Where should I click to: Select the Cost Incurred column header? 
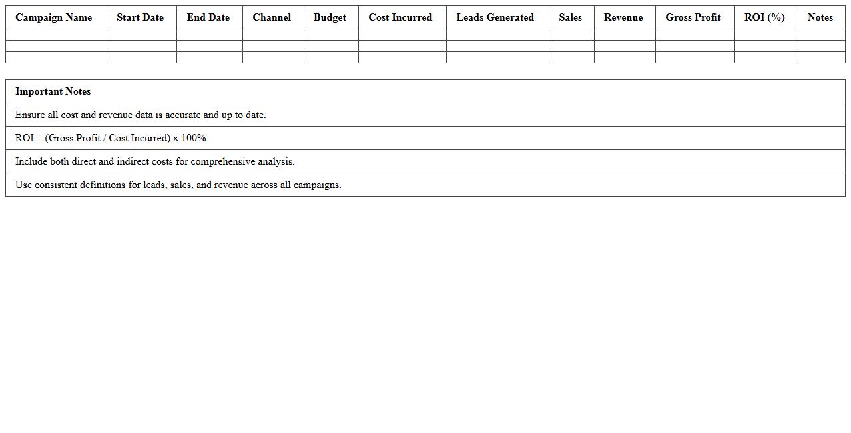click(400, 17)
